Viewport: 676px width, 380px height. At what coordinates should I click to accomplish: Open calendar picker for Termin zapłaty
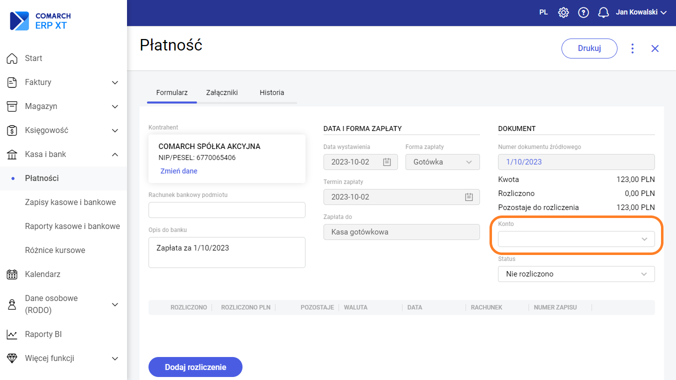coord(468,197)
